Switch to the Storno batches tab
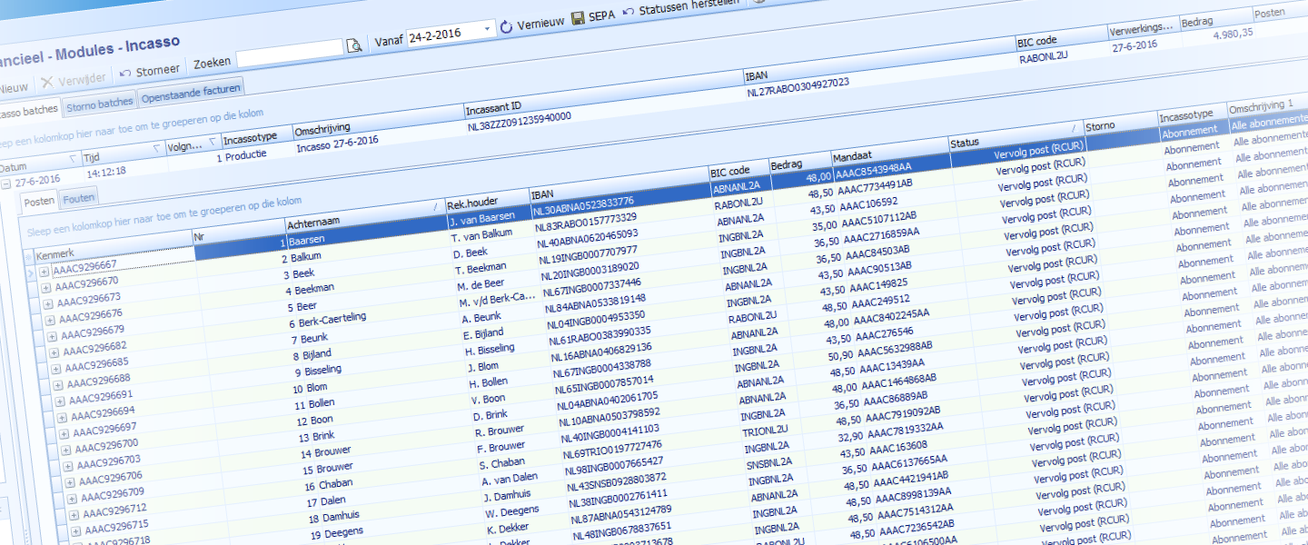 100,104
